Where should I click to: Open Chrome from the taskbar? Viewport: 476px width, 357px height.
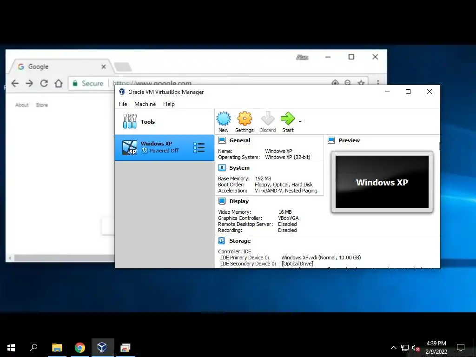point(80,348)
